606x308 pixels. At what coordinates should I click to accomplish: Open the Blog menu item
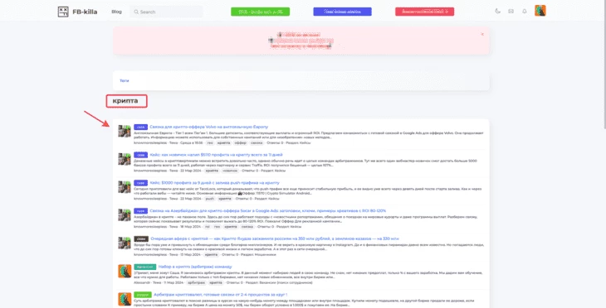(116, 12)
